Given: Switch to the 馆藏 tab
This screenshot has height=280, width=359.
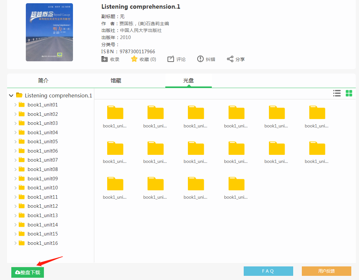Looking at the screenshot, I should click(116, 81).
